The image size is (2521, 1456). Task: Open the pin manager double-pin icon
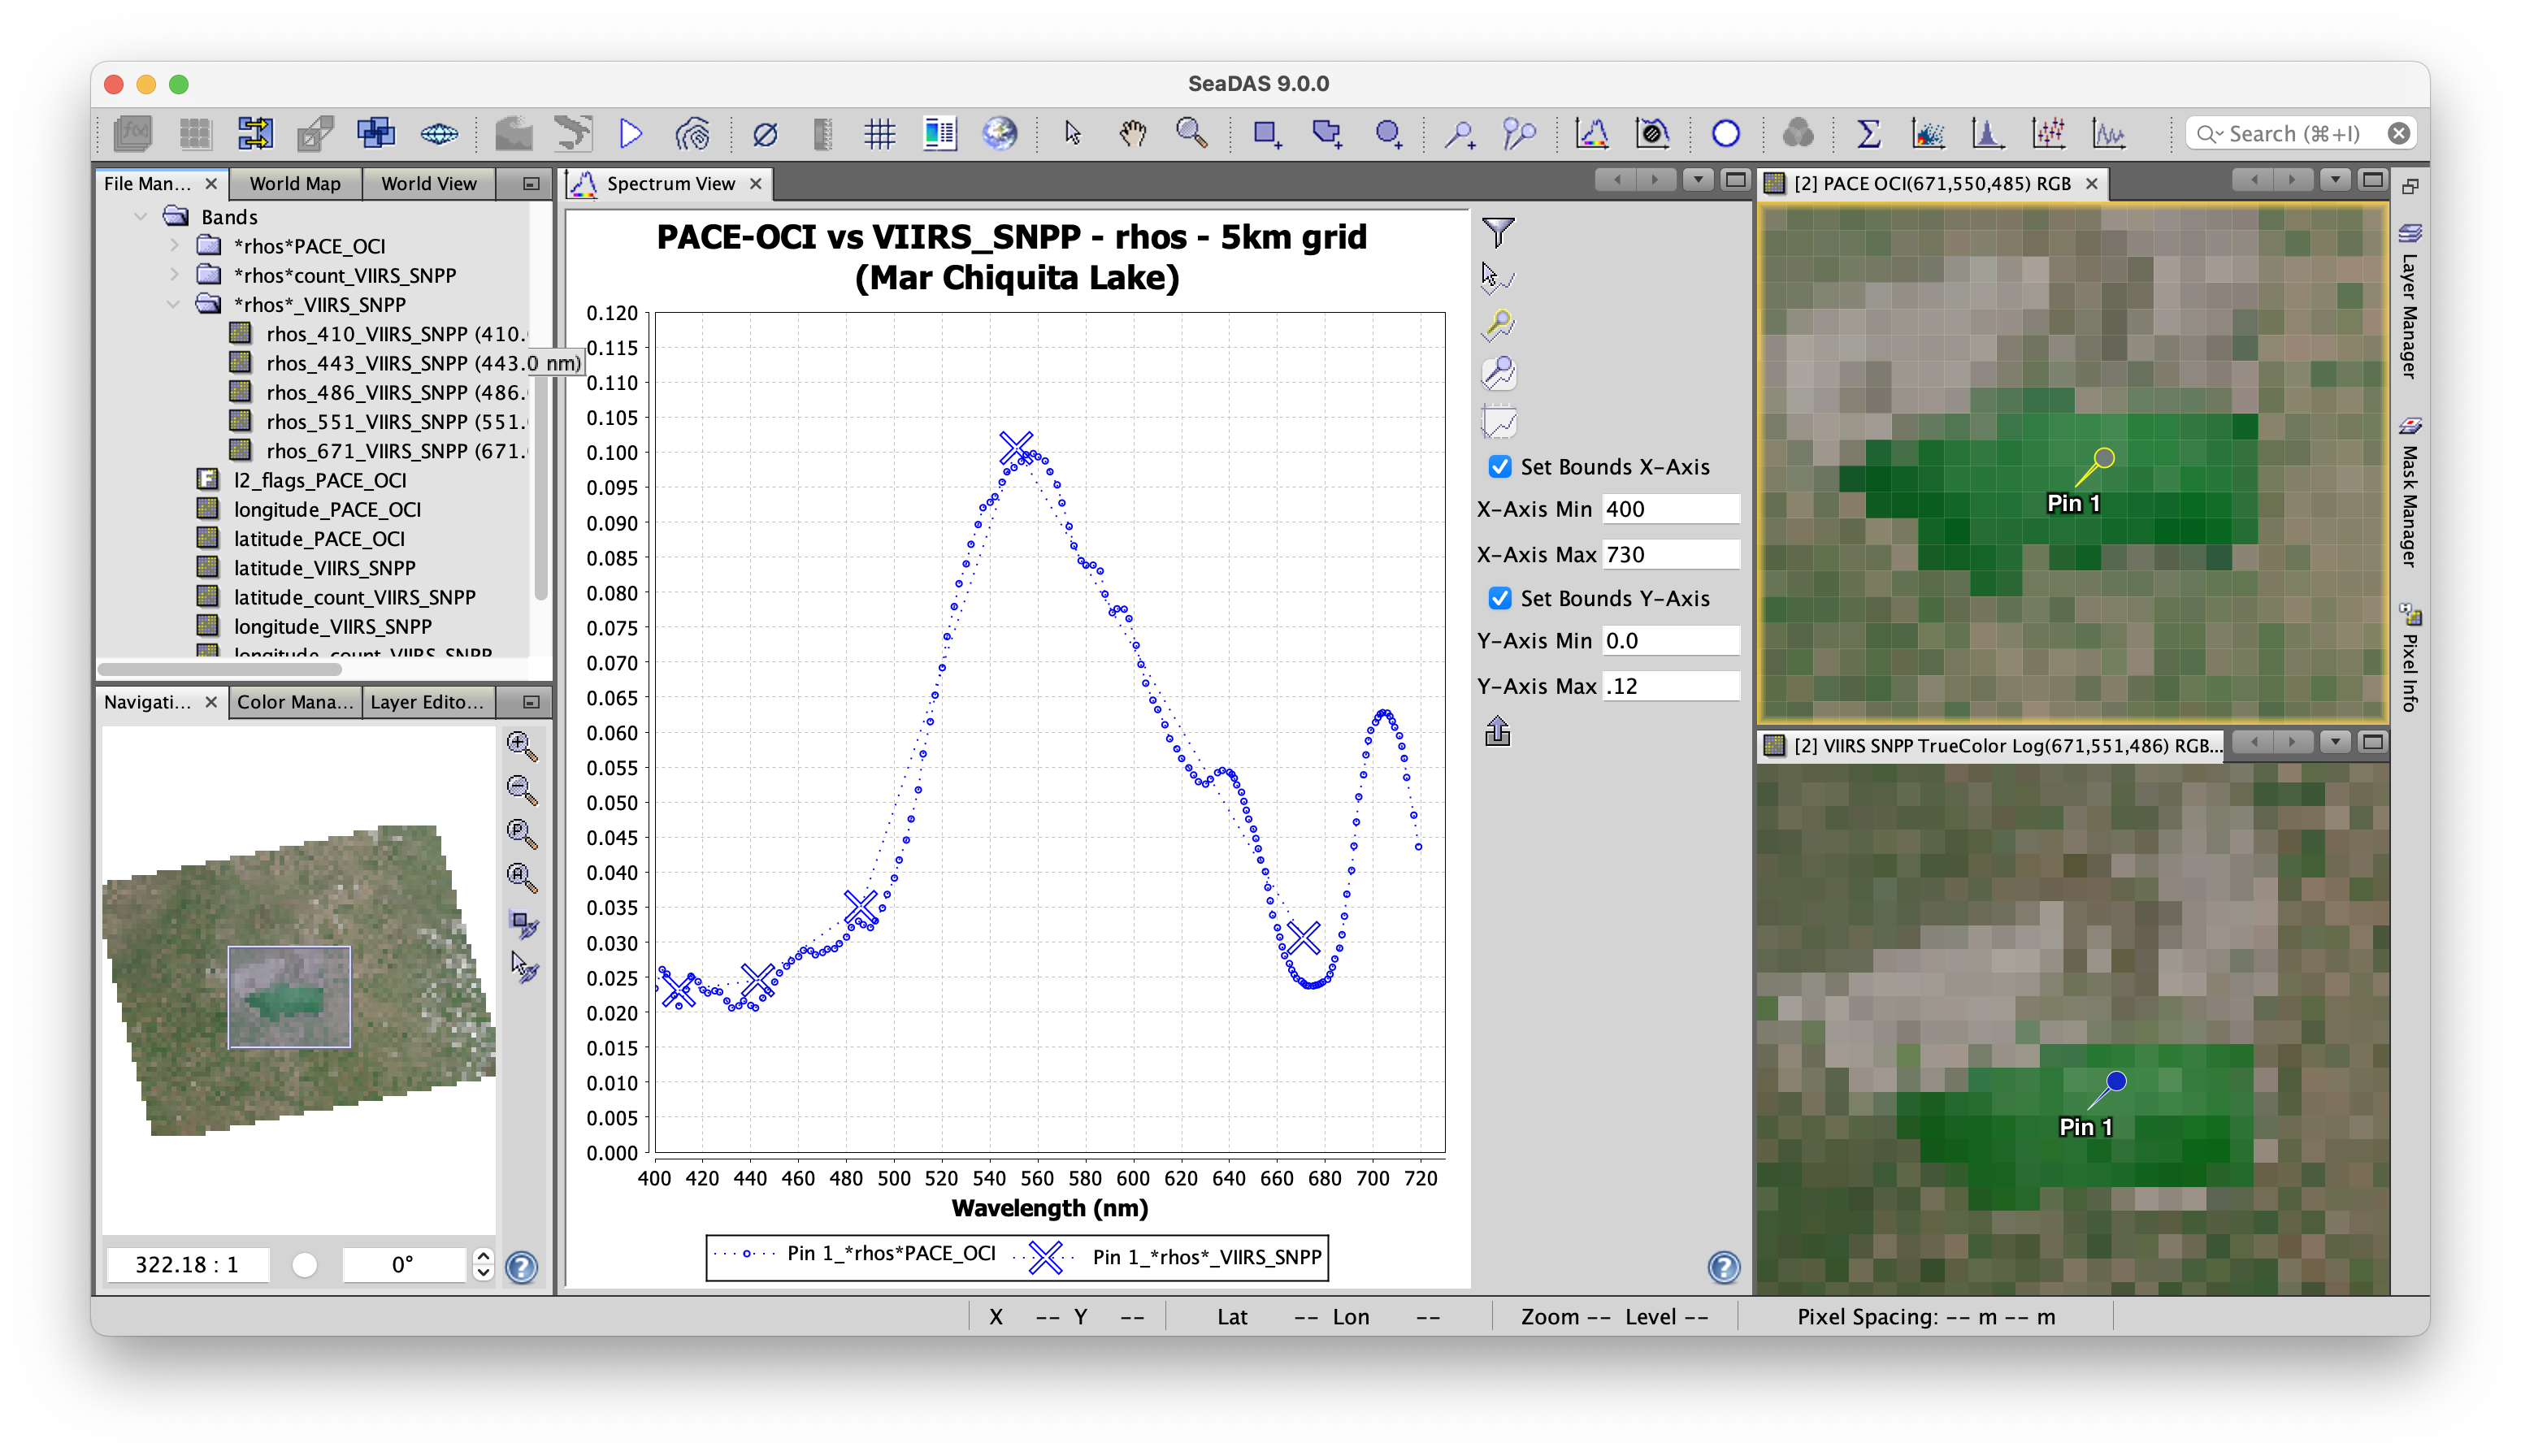pyautogui.click(x=1519, y=133)
